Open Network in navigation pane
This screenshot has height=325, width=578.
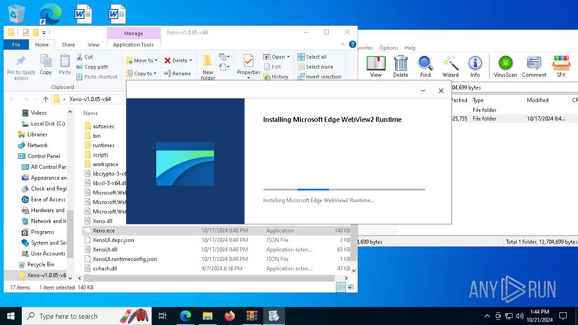click(37, 145)
